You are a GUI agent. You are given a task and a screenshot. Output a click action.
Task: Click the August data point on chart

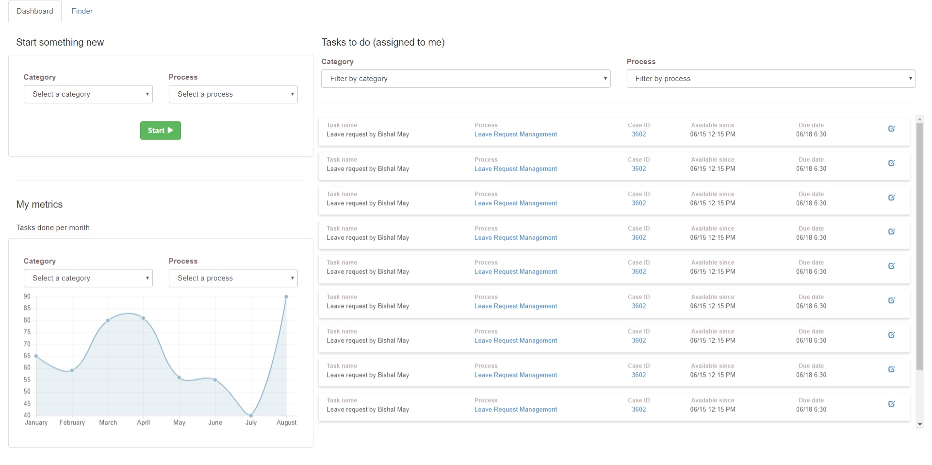(x=286, y=297)
